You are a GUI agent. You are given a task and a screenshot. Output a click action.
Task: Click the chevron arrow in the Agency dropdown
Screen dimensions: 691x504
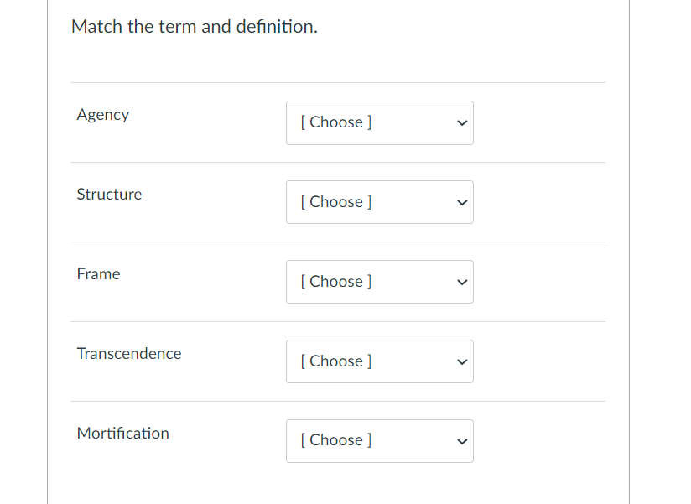pos(460,122)
